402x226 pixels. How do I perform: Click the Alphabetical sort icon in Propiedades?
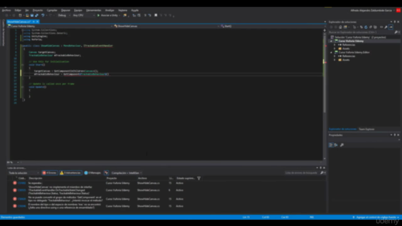tap(336, 145)
